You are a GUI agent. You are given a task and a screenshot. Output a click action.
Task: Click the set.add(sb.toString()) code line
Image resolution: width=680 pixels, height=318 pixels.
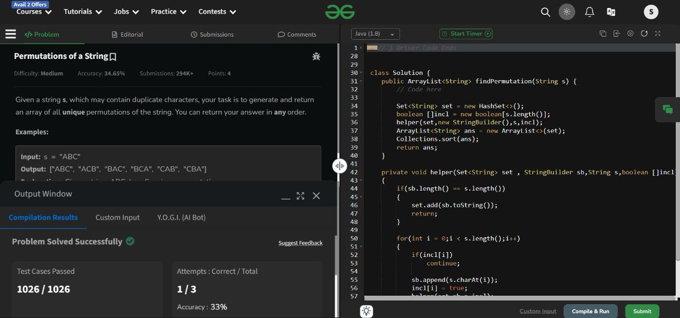point(454,205)
